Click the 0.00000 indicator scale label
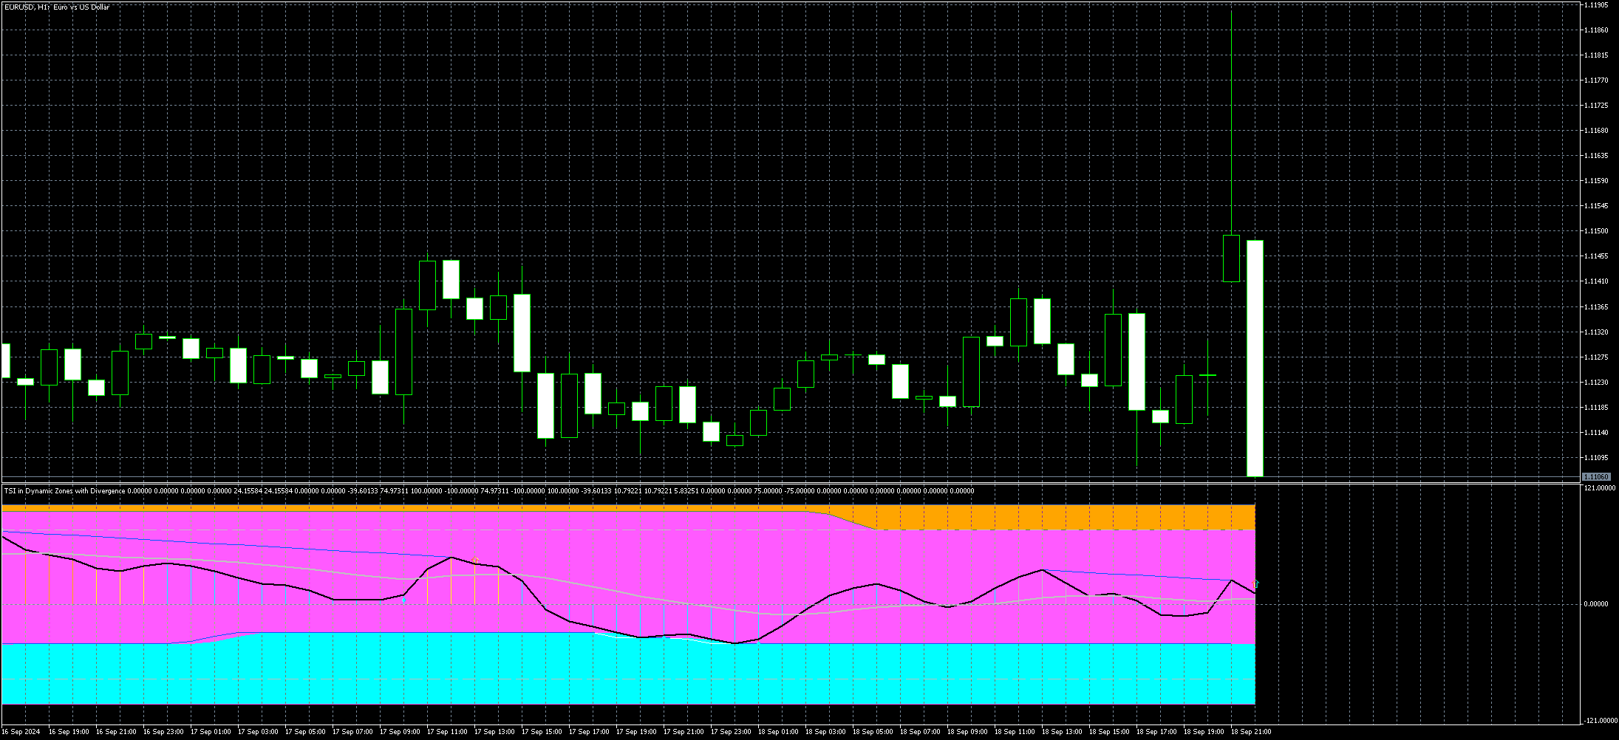 pos(1596,604)
